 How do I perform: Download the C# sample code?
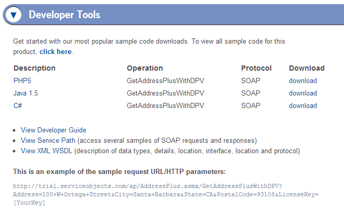click(303, 105)
